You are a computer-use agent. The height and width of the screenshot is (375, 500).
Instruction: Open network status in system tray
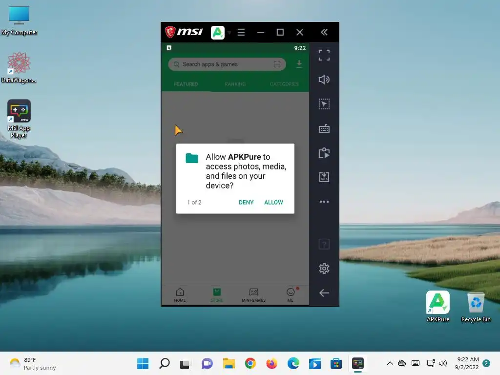pyautogui.click(x=431, y=363)
